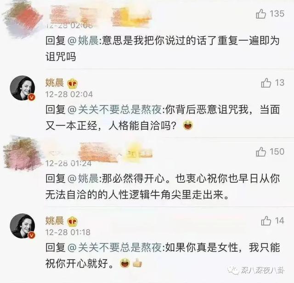
Task: Like the comment with 150 likes
Action: tap(261, 152)
